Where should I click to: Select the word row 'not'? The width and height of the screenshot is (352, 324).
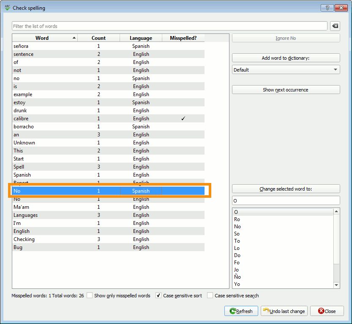[109, 70]
